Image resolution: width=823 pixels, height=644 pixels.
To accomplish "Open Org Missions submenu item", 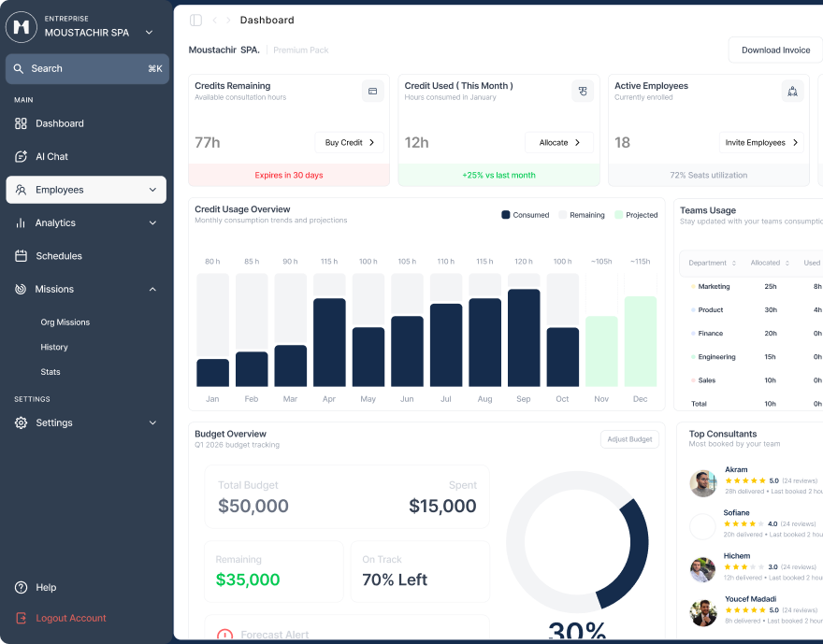I will click(65, 322).
